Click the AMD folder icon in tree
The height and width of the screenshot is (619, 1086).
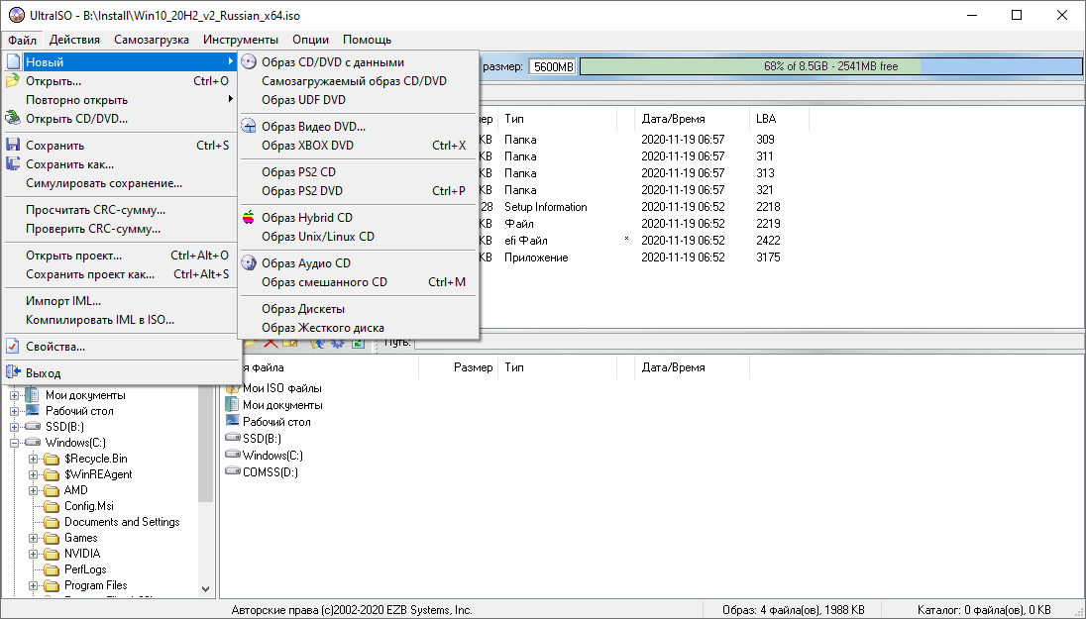(x=52, y=490)
